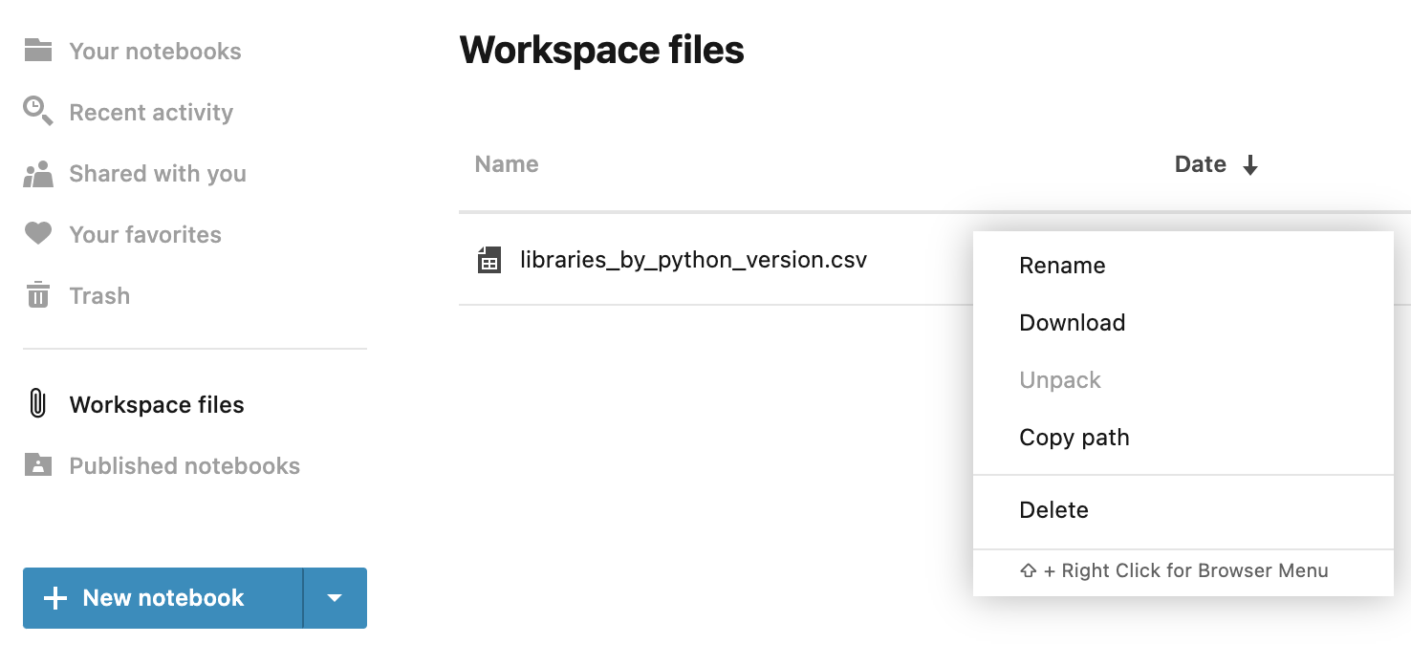The width and height of the screenshot is (1411, 665).
Task: Click the CSV spreadsheet file icon
Action: [488, 259]
